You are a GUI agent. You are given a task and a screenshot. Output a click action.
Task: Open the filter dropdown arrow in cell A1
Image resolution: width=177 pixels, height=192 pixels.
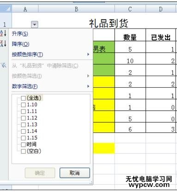tap(35, 24)
